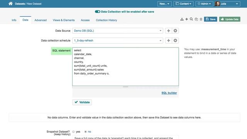The width and height of the screenshot is (247, 139).
Task: Open Data Source settings gear
Action: pos(175,31)
